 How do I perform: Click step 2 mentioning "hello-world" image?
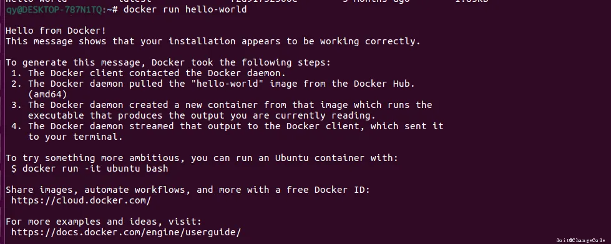point(213,84)
